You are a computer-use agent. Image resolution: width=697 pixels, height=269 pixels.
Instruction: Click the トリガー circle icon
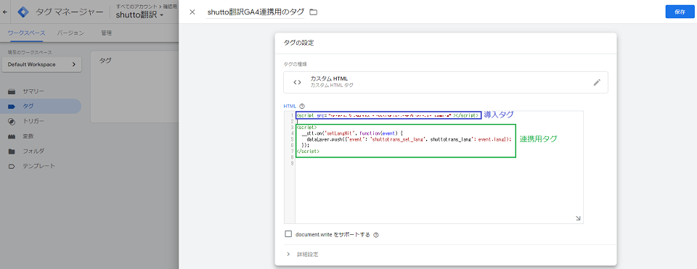[x=12, y=121]
